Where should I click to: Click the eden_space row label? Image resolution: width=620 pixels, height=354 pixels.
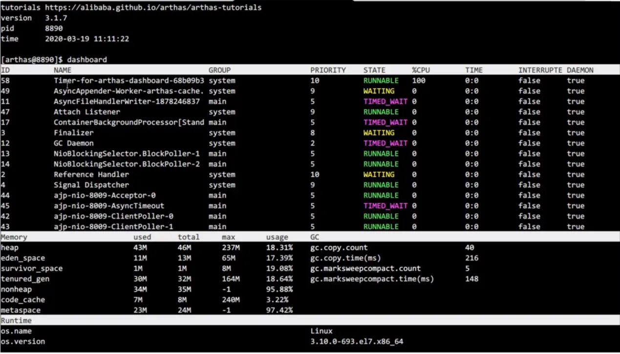click(x=23, y=258)
